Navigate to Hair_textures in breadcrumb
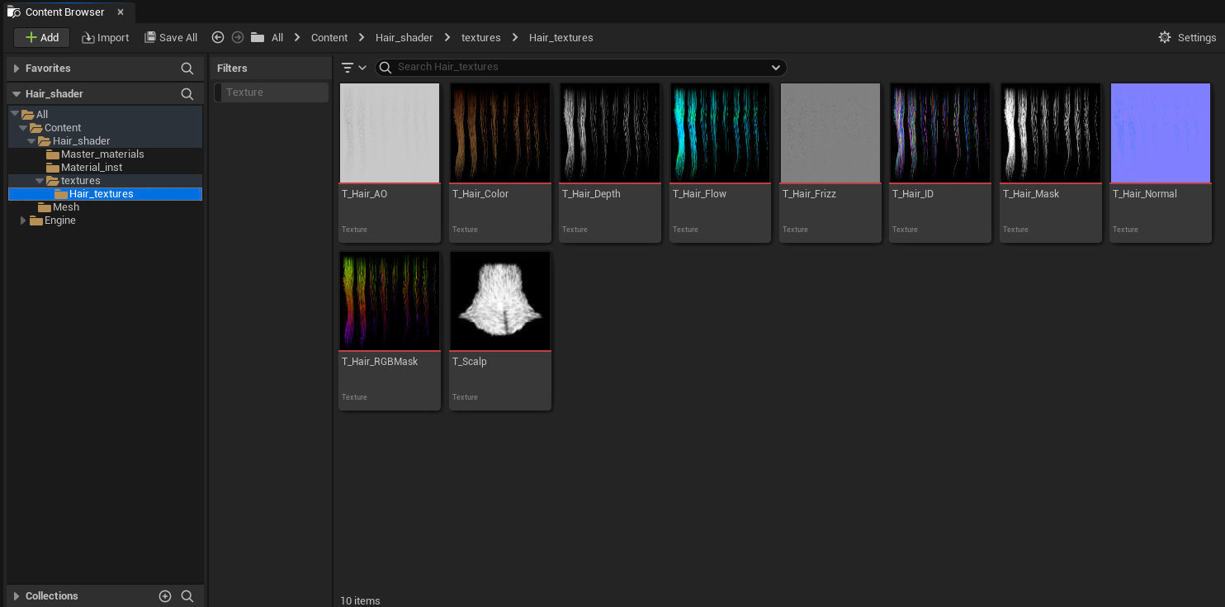This screenshot has height=607, width=1225. pyautogui.click(x=561, y=37)
